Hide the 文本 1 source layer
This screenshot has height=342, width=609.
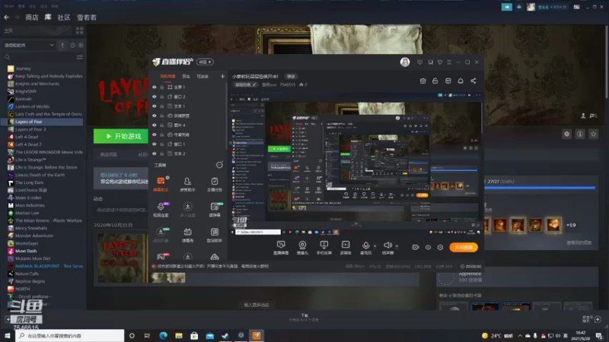(155, 106)
